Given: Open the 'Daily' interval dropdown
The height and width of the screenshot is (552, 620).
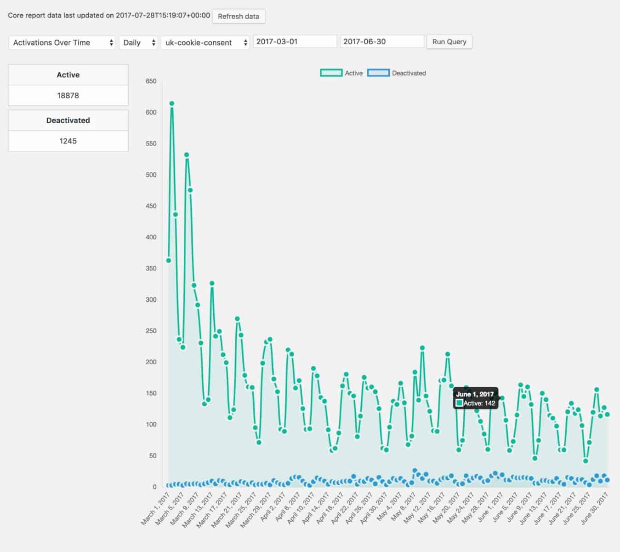Looking at the screenshot, I should pos(137,42).
